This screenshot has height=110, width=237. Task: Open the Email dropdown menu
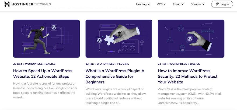click(178, 4)
